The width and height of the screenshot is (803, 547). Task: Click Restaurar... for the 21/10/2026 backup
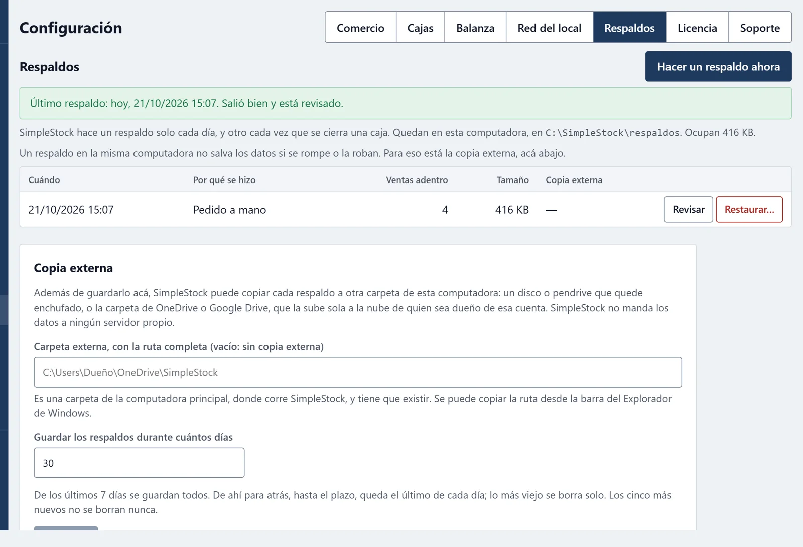coord(749,209)
